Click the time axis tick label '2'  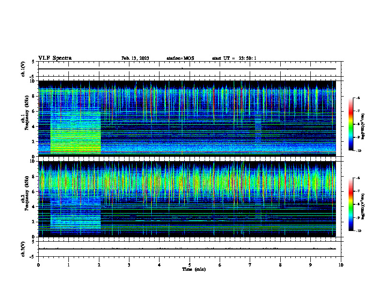[x=99, y=265]
